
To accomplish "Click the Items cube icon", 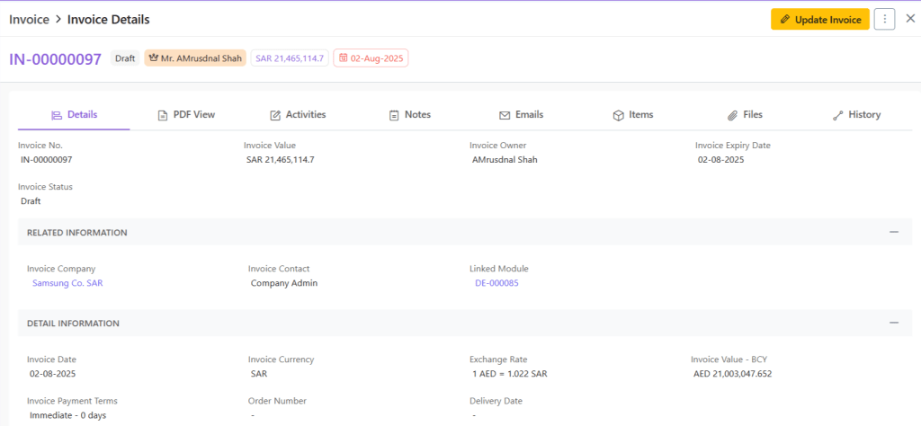I will pyautogui.click(x=618, y=115).
